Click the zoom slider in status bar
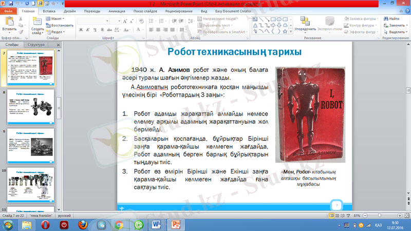Viewport: 411px width, 231px height. pos(379,216)
